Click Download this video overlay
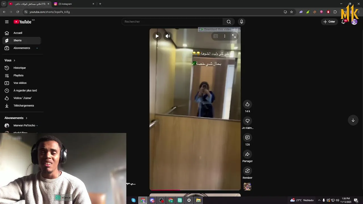363x204 pixels. coord(216,29)
